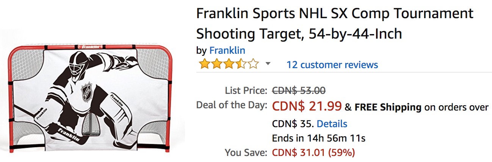This screenshot has width=492, height=162.
Task: Open the 12 customer reviews link
Action: click(332, 65)
